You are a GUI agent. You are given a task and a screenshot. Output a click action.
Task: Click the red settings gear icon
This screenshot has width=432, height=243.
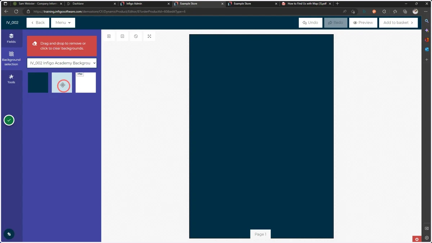click(x=417, y=239)
